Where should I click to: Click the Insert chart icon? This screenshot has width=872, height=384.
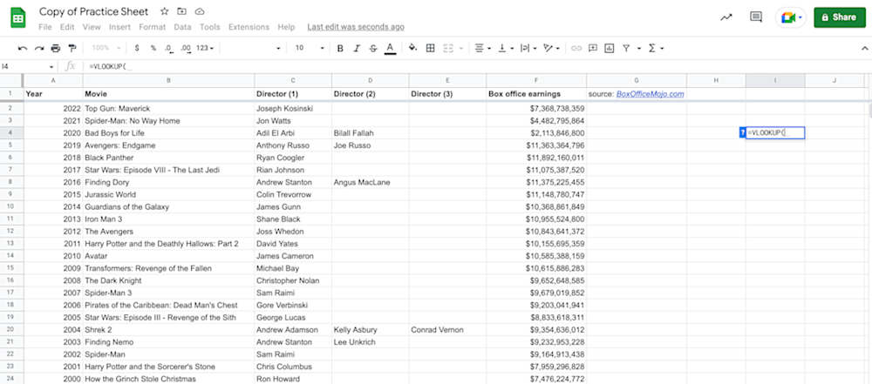(x=610, y=49)
